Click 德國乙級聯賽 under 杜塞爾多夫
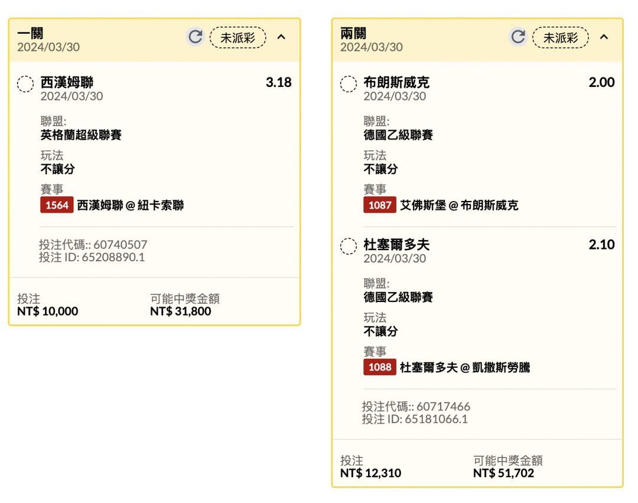 (398, 297)
